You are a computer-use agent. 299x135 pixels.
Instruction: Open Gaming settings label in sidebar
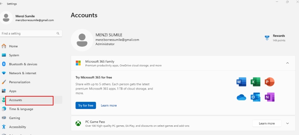coord(15,118)
